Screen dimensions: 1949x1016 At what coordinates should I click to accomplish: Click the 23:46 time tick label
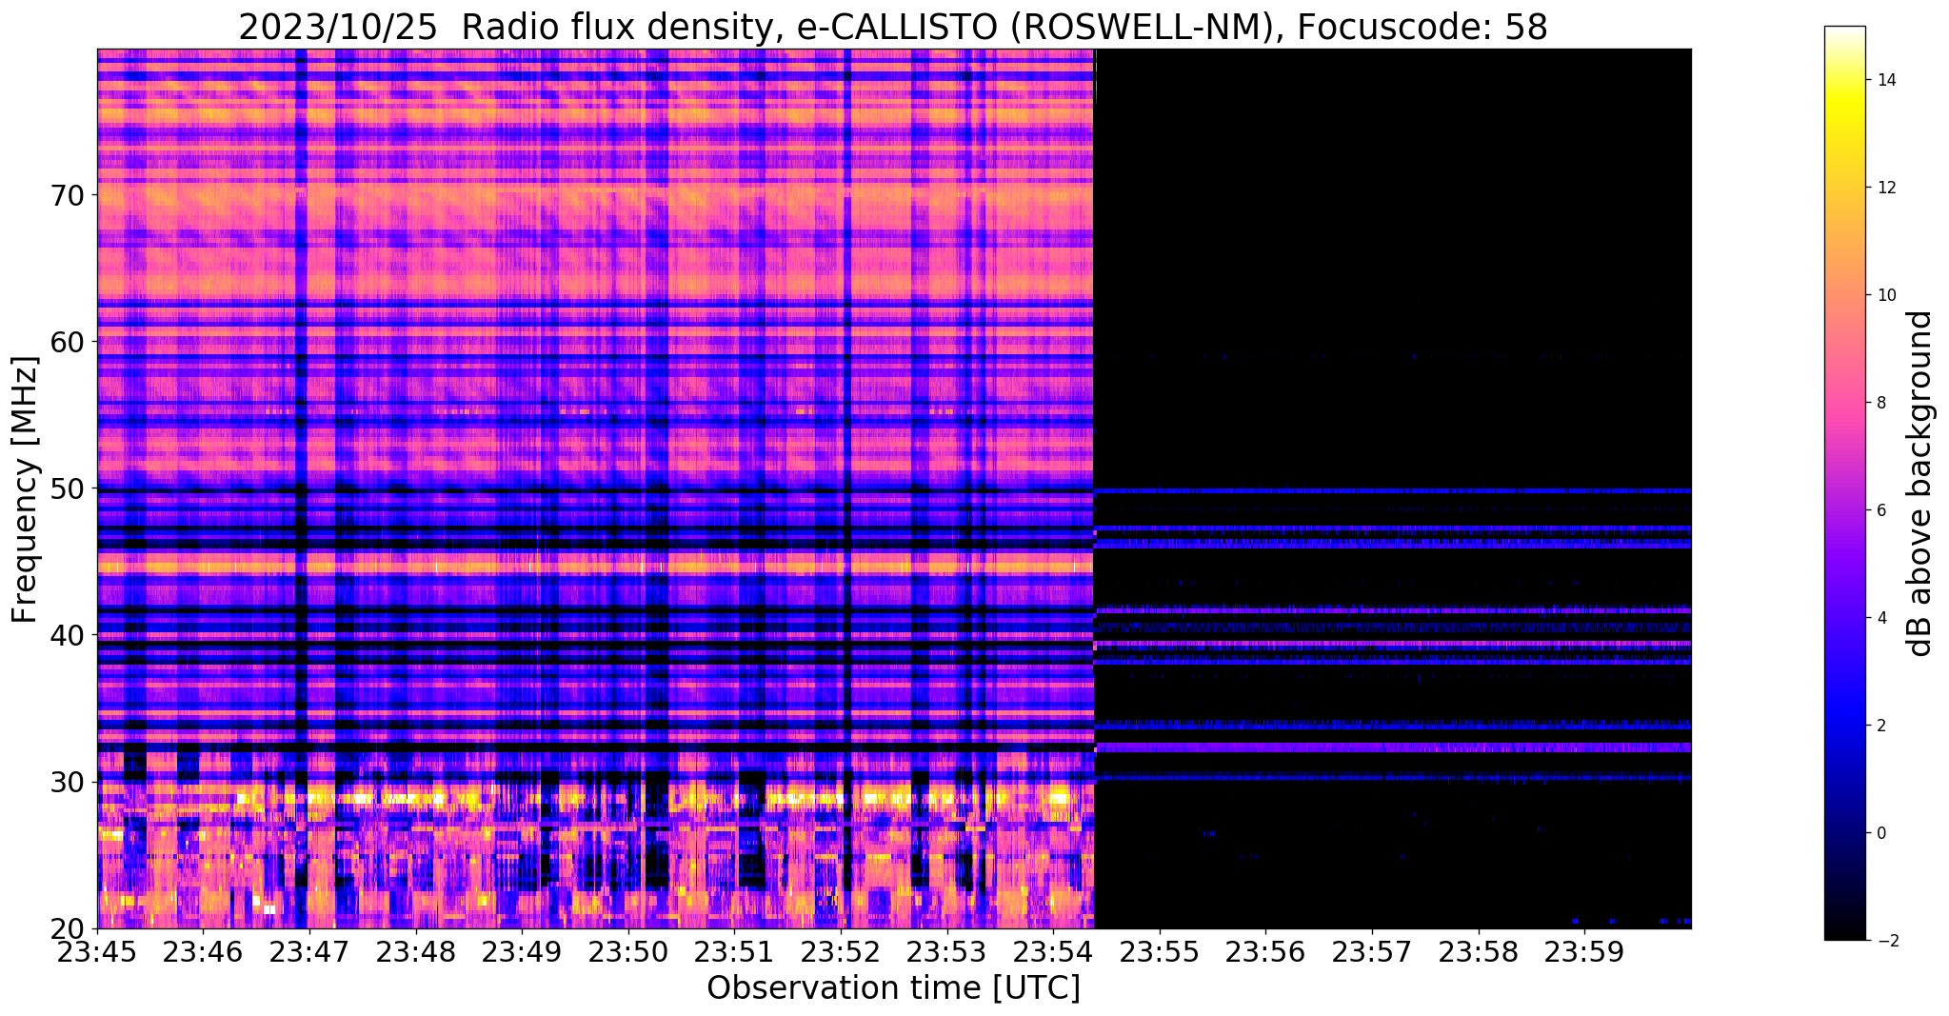(x=203, y=952)
